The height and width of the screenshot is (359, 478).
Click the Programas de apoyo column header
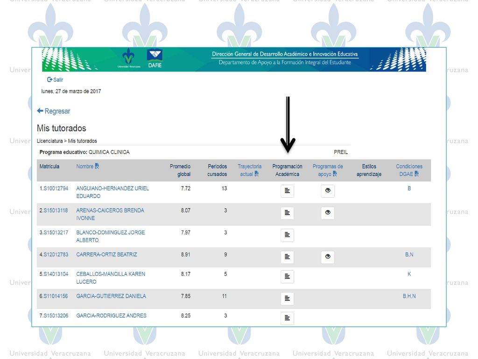point(328,170)
